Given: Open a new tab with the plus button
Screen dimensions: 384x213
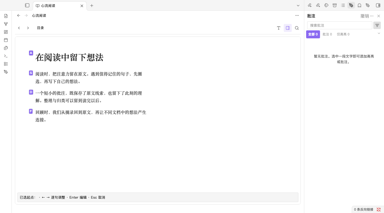Looking at the screenshot, I should 92,6.
